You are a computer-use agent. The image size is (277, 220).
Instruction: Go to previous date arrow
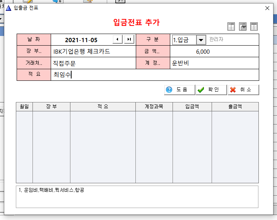(118, 39)
